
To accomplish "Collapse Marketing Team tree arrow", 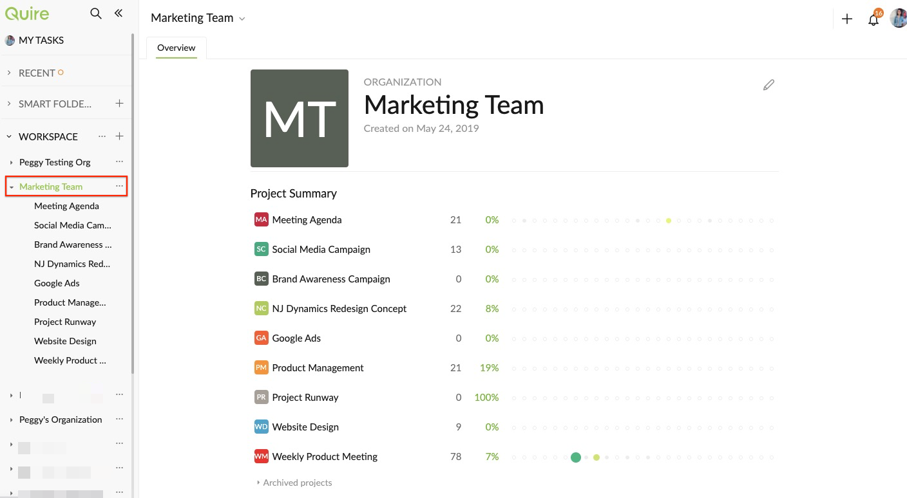I will point(12,187).
